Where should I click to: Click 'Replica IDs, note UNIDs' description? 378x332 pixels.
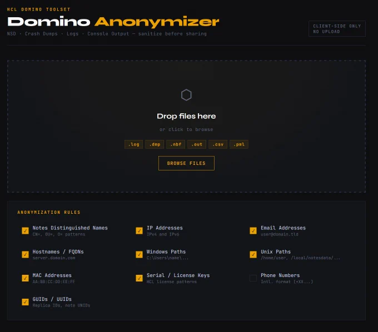[x=61, y=305]
